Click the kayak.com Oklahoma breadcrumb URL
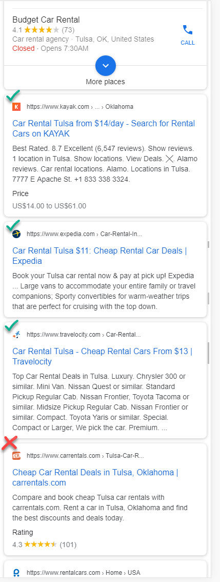The image size is (220, 582). pyautogui.click(x=80, y=107)
